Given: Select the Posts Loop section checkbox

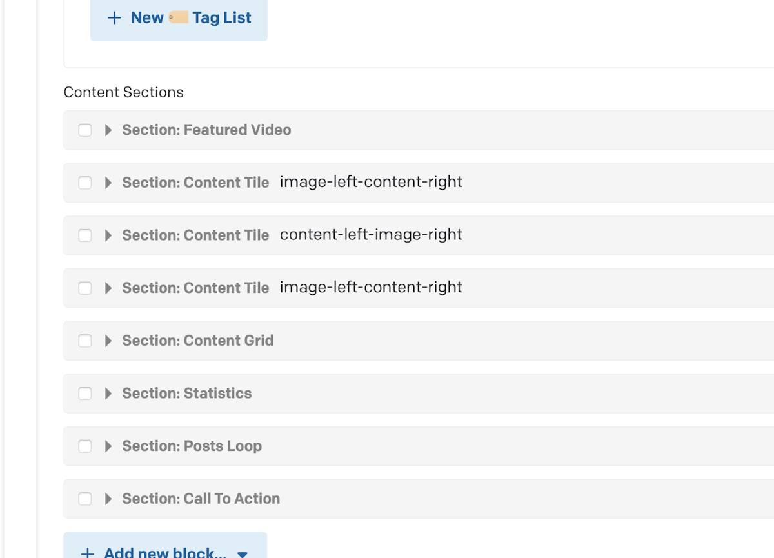Looking at the screenshot, I should (85, 446).
